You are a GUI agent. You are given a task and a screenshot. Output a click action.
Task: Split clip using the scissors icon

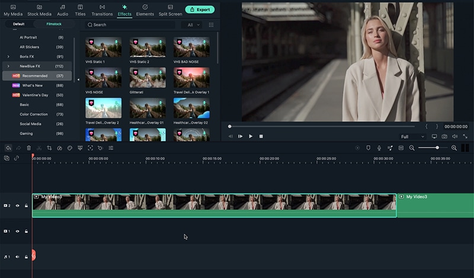pyautogui.click(x=39, y=148)
